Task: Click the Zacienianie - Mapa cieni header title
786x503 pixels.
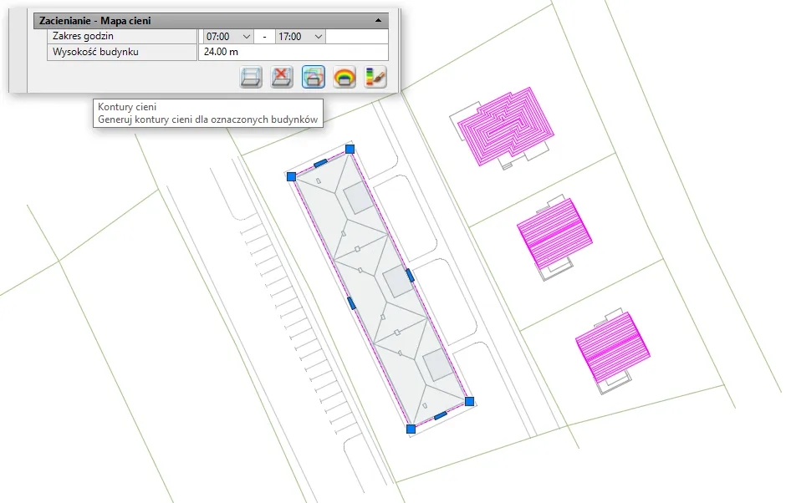Action: click(x=95, y=20)
